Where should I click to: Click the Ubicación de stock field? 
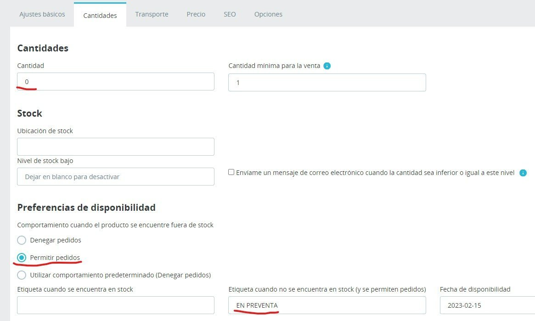116,147
